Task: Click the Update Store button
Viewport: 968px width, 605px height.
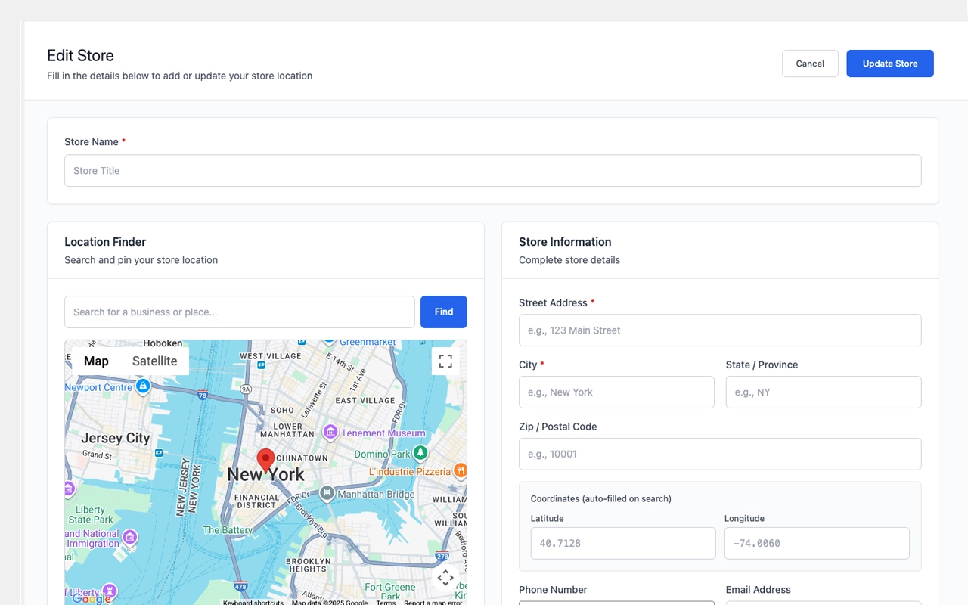Action: tap(890, 64)
